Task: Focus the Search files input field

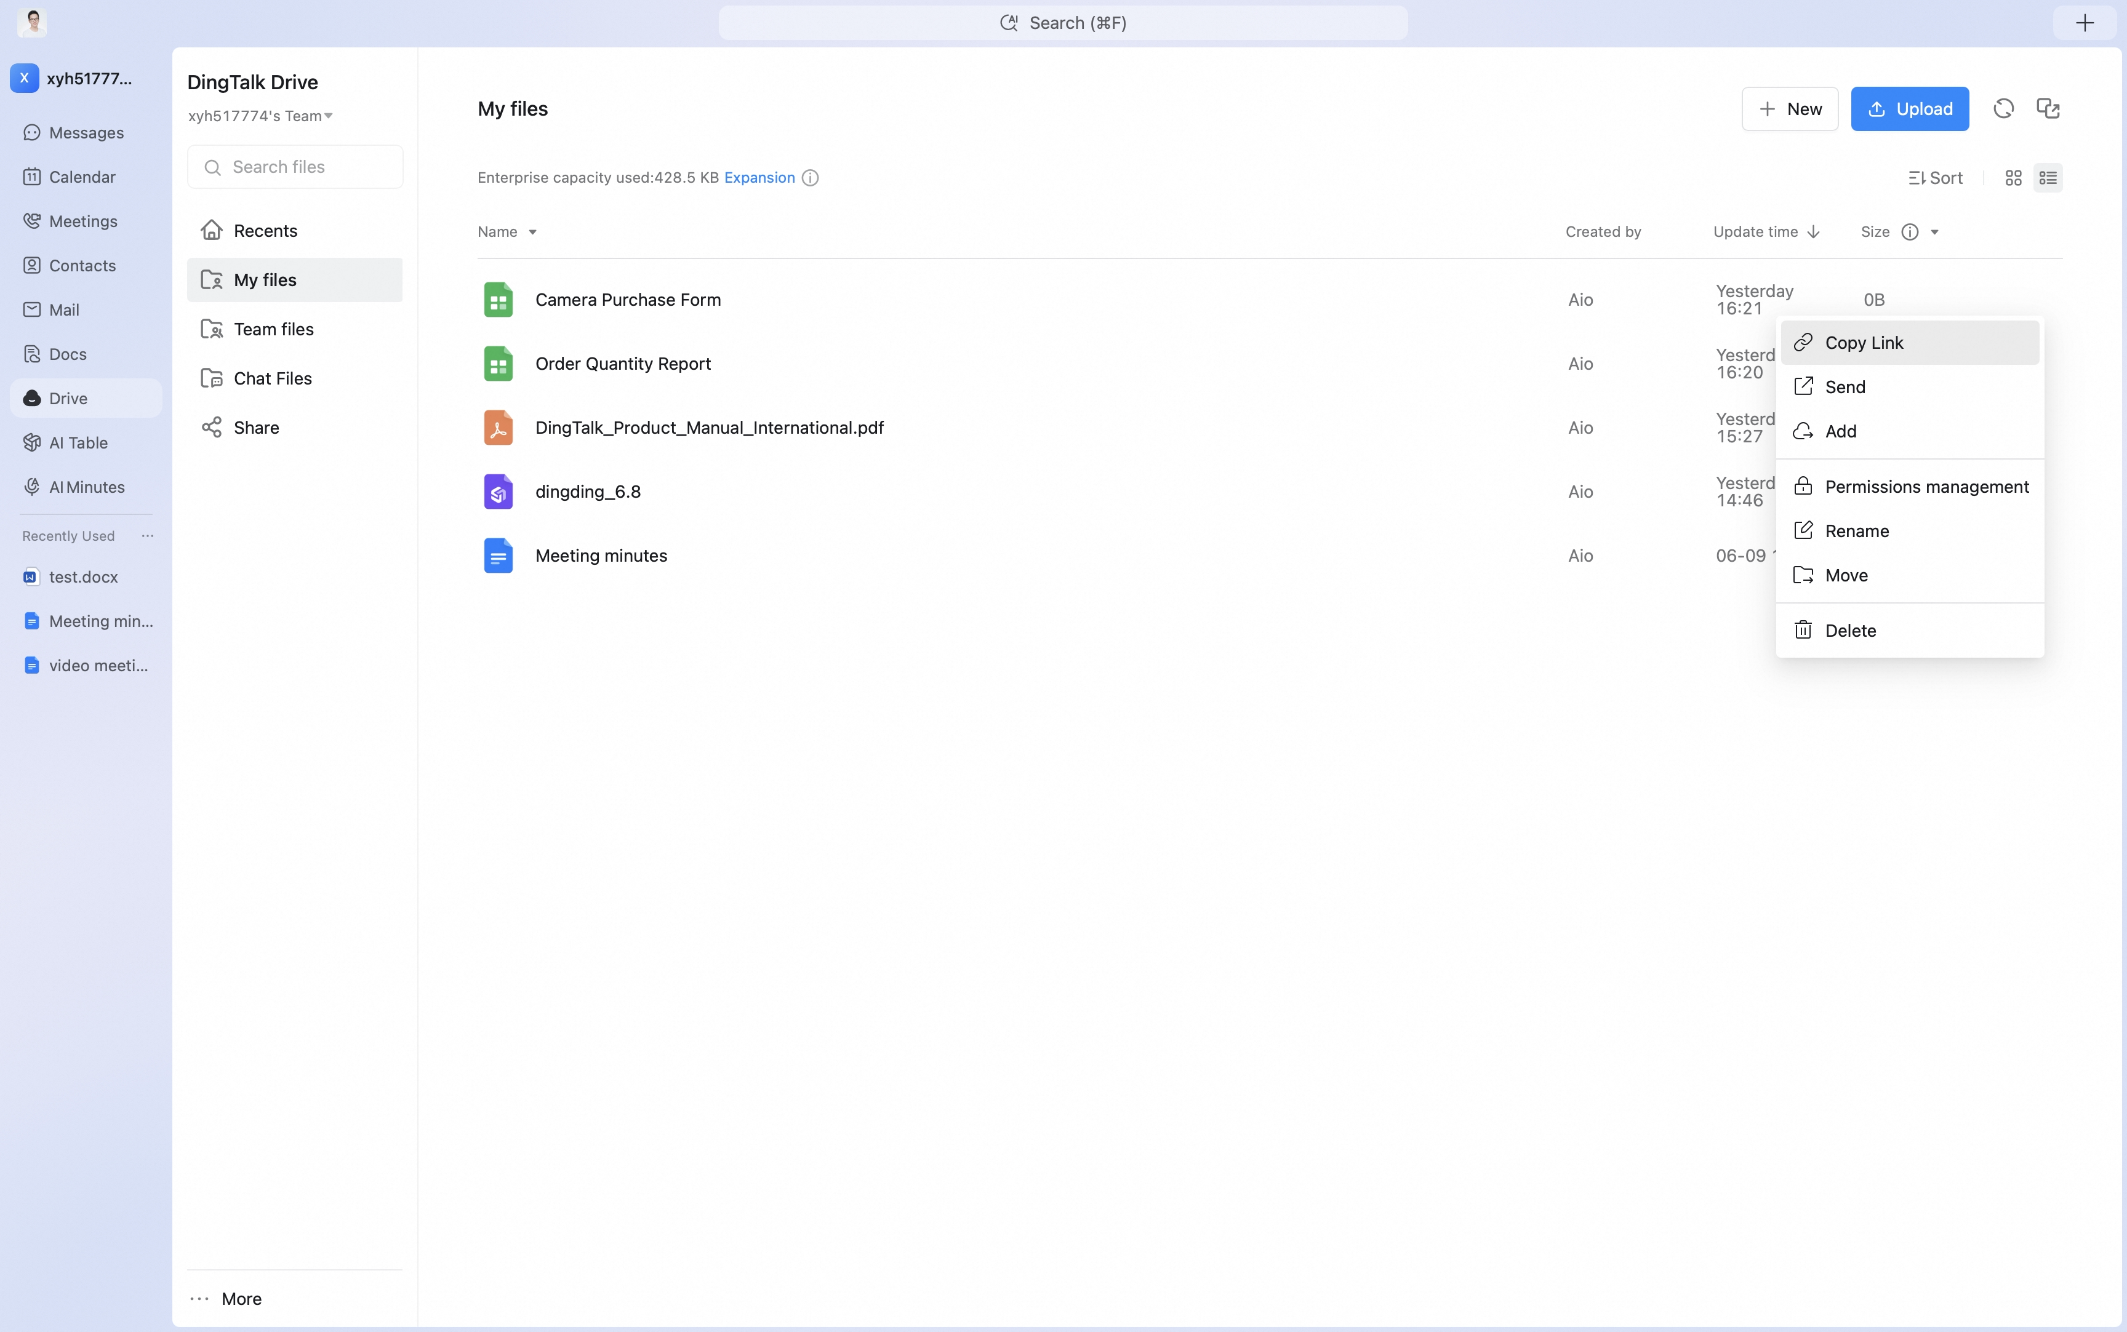Action: (x=295, y=167)
